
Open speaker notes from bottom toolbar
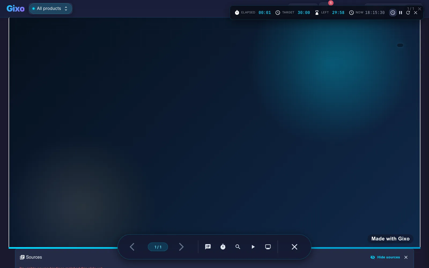[x=208, y=247]
